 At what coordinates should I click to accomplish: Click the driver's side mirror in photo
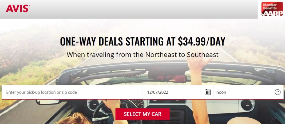coord(48,102)
